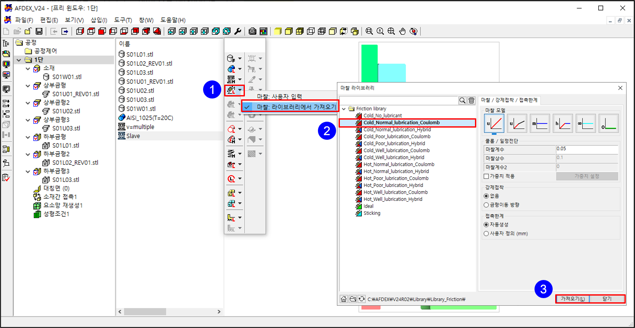The height and width of the screenshot is (328, 635).
Task: Click the Save file toolbar icon
Action: [39, 31]
